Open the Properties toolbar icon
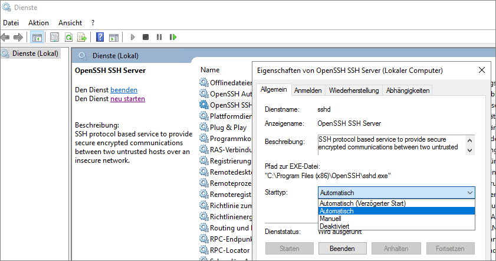This screenshot has width=496, height=261. tap(54, 37)
